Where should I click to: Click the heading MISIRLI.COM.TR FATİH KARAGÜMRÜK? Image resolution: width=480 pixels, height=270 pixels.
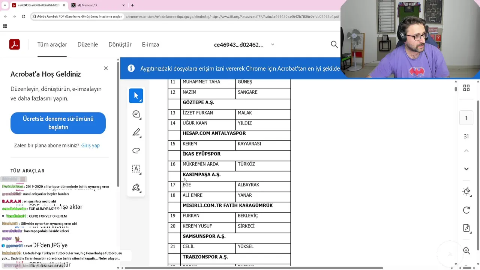pyautogui.click(x=228, y=205)
